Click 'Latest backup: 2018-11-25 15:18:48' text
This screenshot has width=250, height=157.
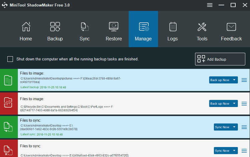[x=43, y=87]
